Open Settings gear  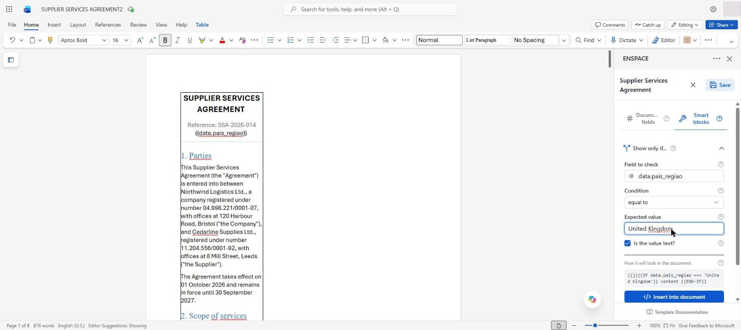pos(713,9)
